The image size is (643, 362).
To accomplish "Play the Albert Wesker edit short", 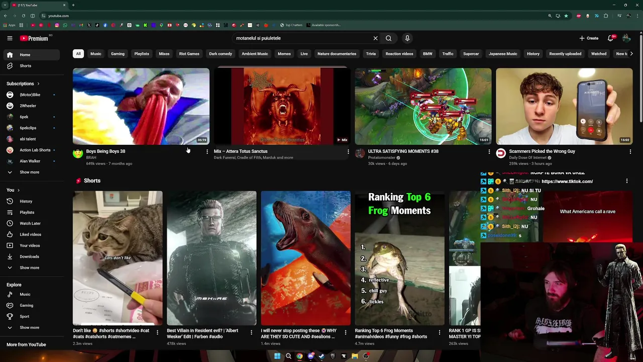I will [211, 258].
